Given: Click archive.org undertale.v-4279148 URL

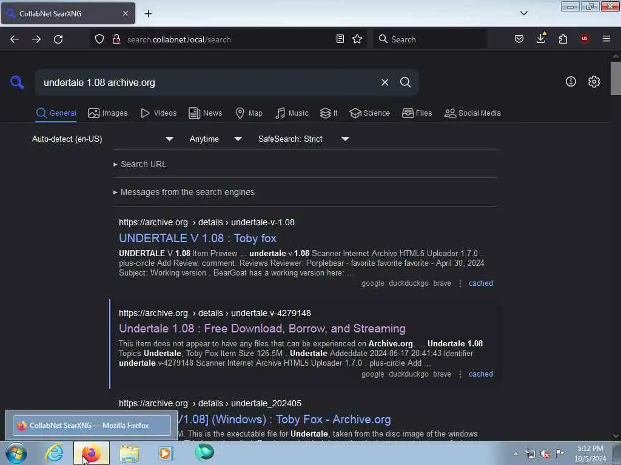Looking at the screenshot, I should (x=215, y=313).
